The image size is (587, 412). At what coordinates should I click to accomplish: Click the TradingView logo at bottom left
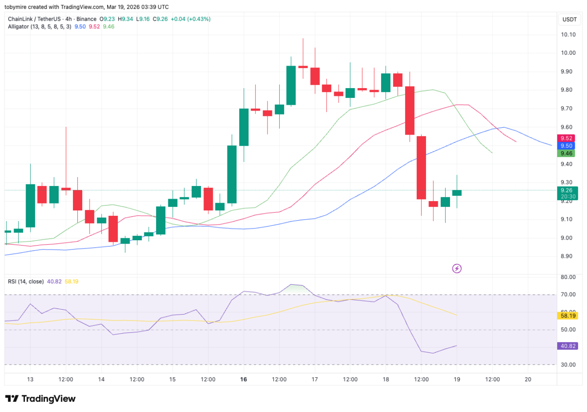click(x=40, y=399)
